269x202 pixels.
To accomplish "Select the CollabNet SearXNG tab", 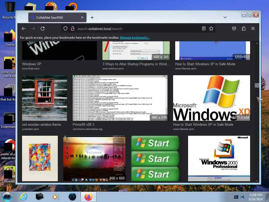I will coord(57,17).
